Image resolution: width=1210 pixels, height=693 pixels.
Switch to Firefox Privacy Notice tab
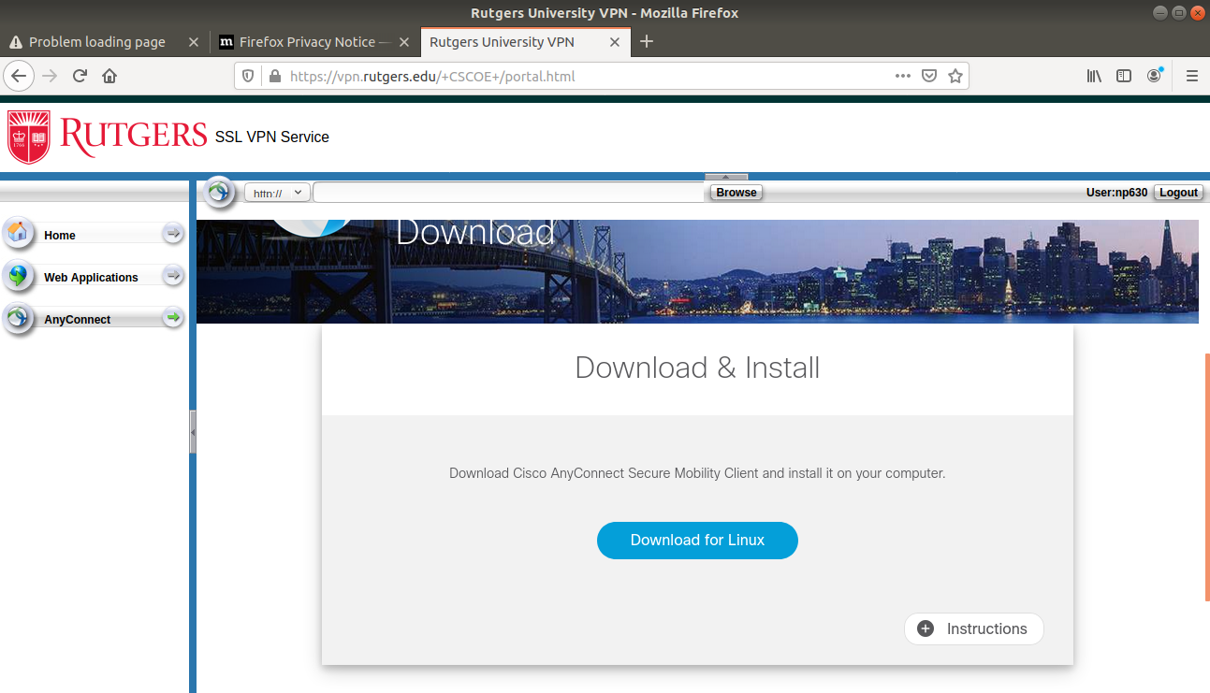click(314, 42)
